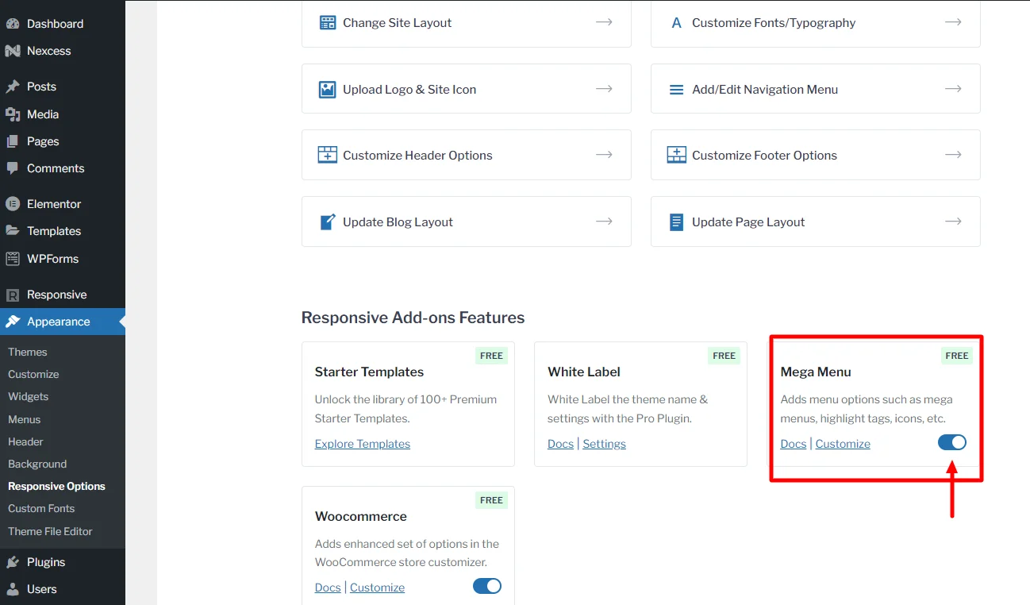The image size is (1030, 605).
Task: Click arrow on Upload Logo & Site Icon card
Action: pos(605,89)
